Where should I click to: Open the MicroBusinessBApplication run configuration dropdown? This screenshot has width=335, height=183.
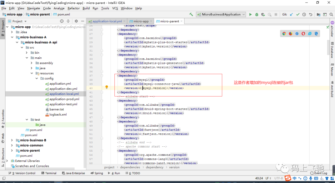click(221, 15)
